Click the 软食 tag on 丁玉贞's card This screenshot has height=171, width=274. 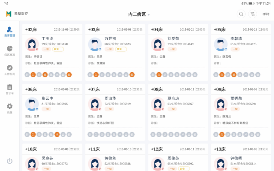coord(58,49)
